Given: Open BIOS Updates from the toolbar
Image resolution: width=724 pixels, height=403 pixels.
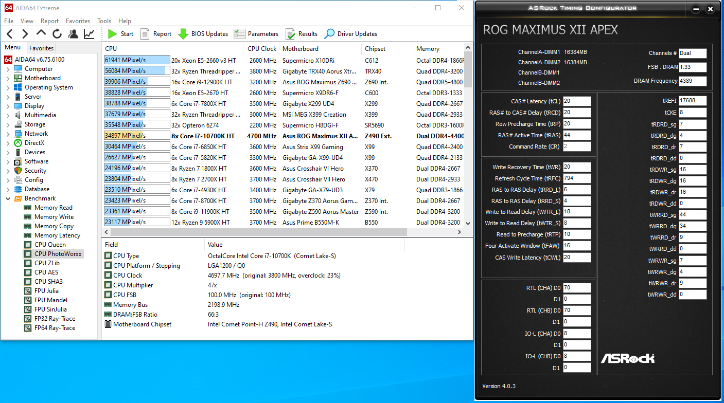Looking at the screenshot, I should tap(203, 34).
